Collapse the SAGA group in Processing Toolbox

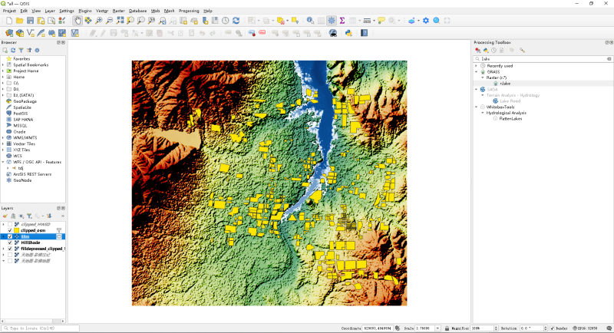point(477,90)
